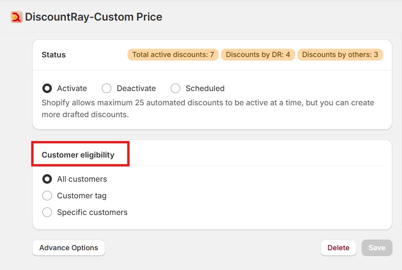The image size is (402, 270).
Task: Click the Delete discount button
Action: coord(338,248)
